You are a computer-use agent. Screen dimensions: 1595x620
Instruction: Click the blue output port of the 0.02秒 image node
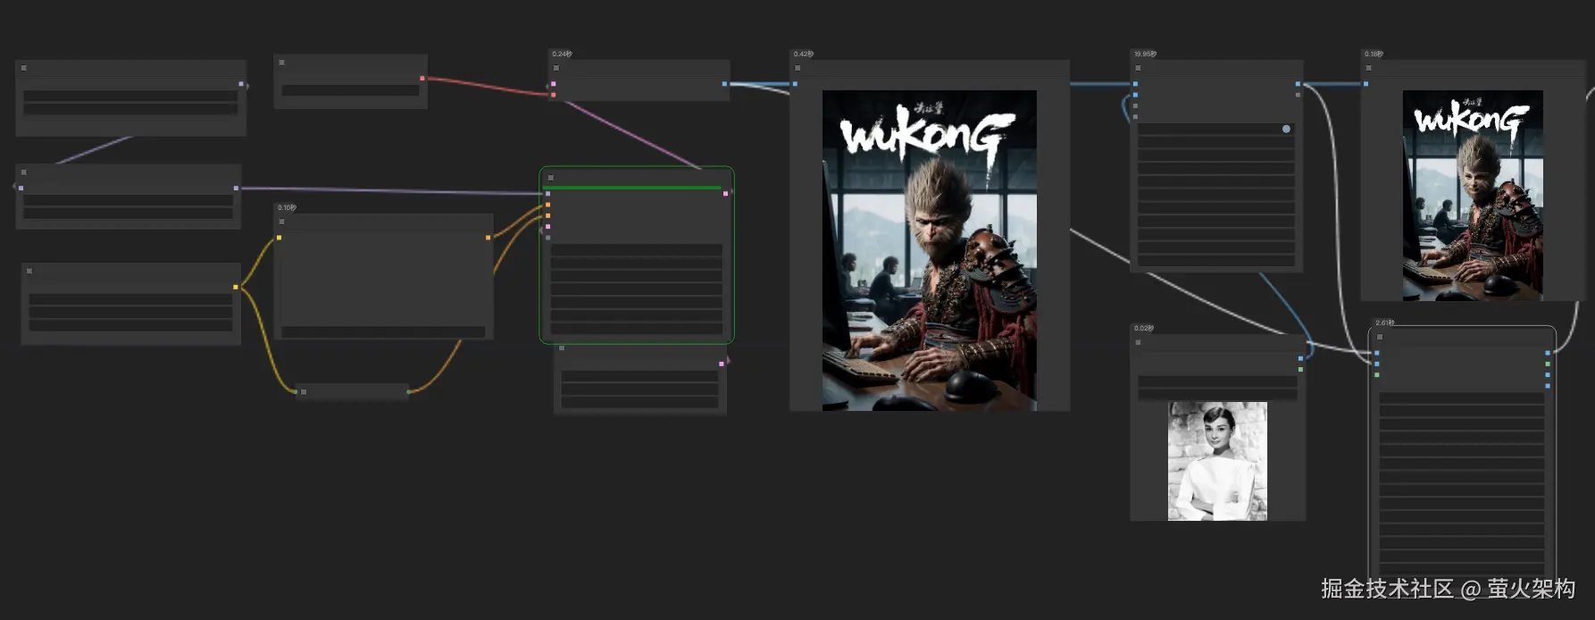pyautogui.click(x=1300, y=358)
